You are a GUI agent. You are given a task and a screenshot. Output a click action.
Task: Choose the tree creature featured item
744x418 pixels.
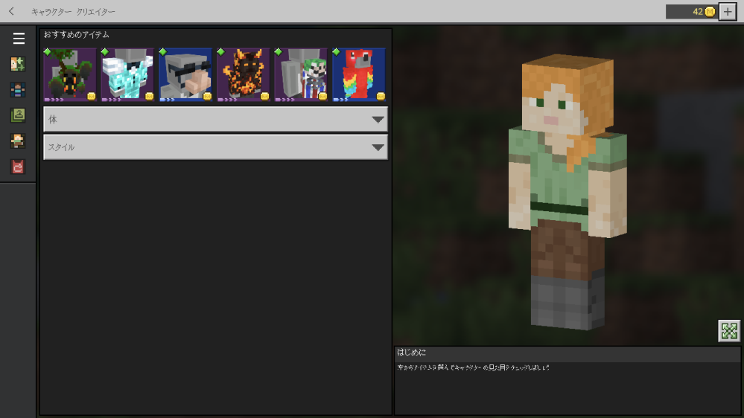(70, 74)
